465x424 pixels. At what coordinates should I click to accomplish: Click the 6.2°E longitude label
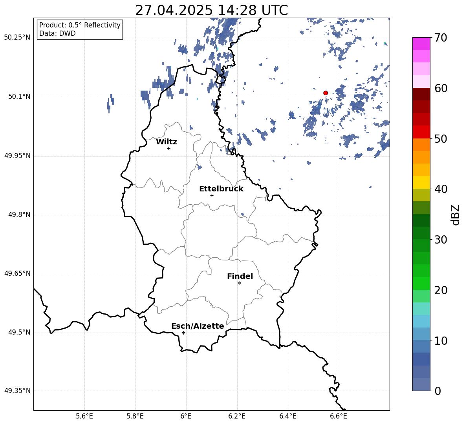point(237,416)
